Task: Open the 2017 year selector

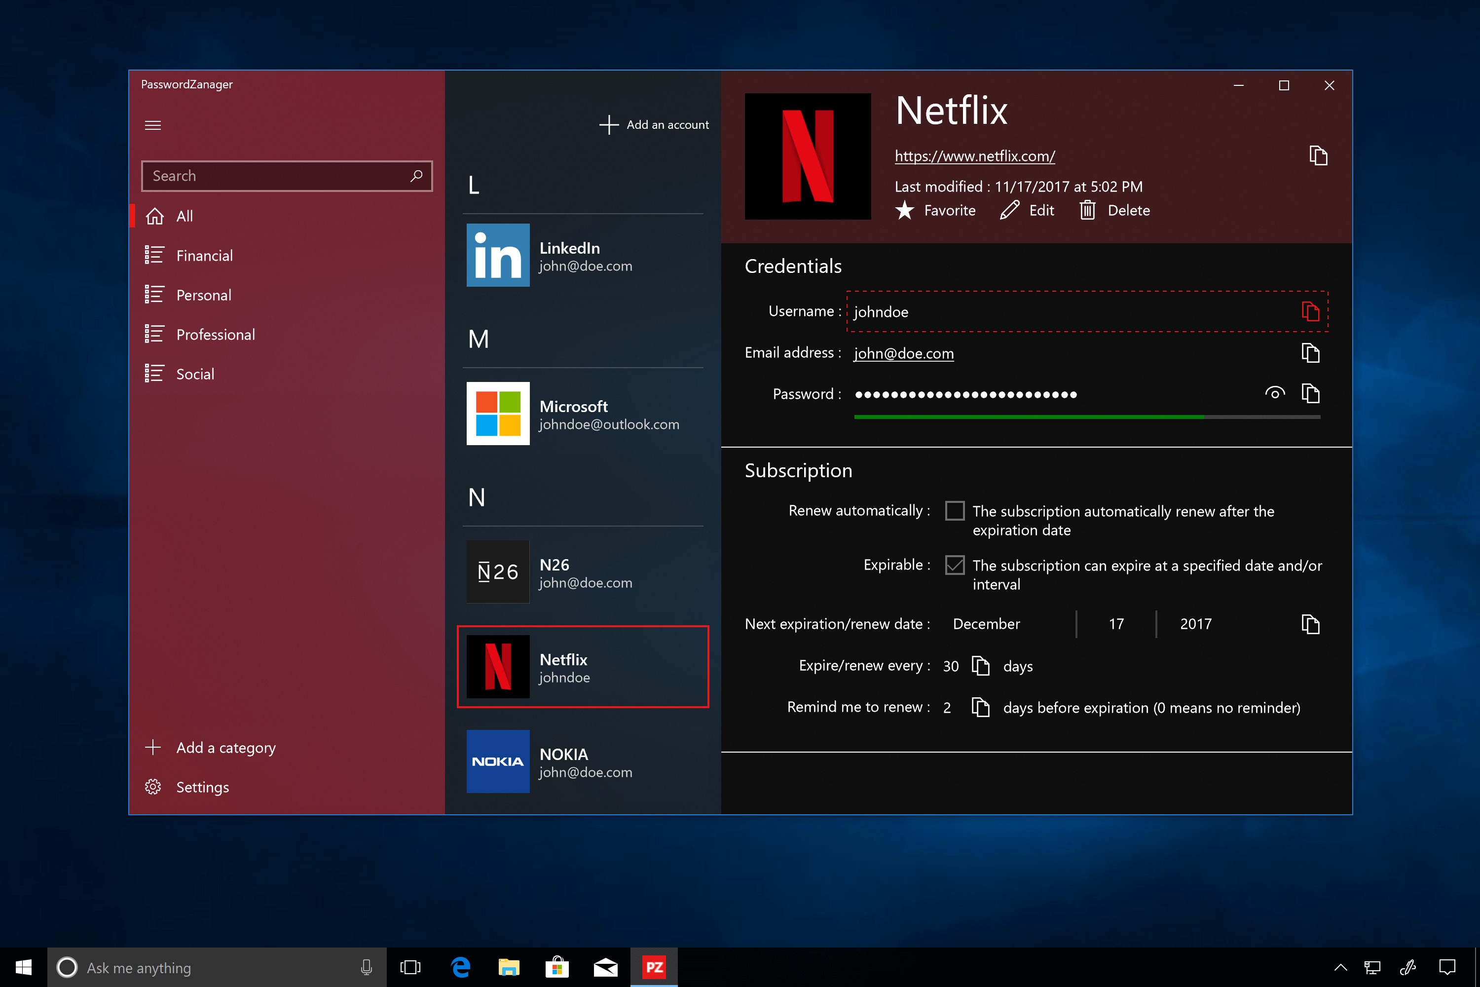Action: [1195, 624]
